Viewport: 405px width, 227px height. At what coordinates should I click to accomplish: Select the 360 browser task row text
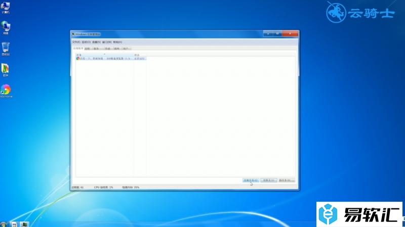click(105, 59)
